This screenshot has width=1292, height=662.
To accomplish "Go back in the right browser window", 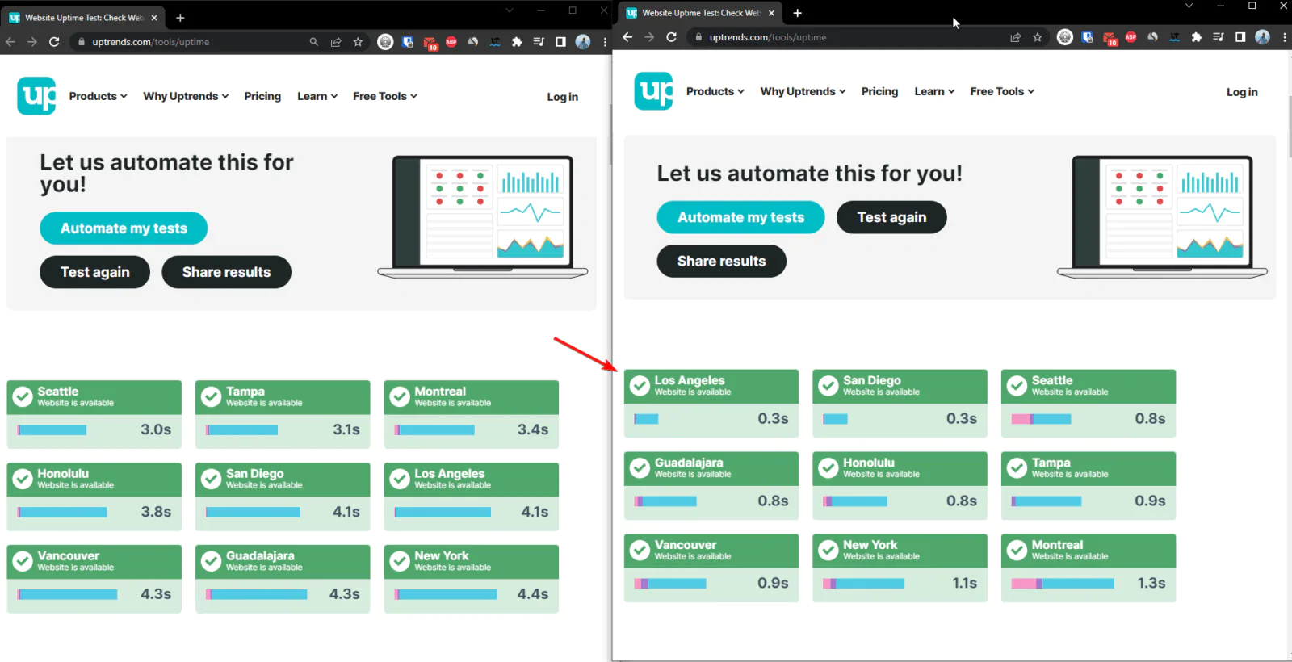I will 627,37.
